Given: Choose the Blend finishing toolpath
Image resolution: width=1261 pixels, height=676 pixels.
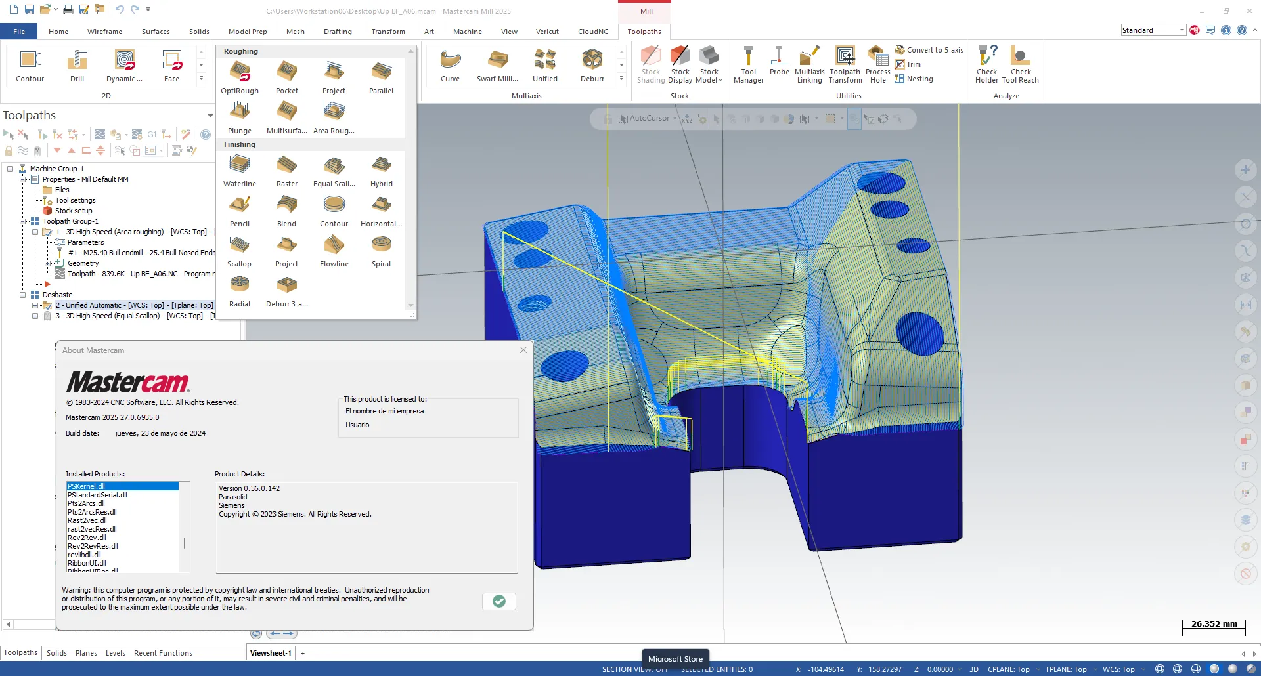Looking at the screenshot, I should coord(287,211).
